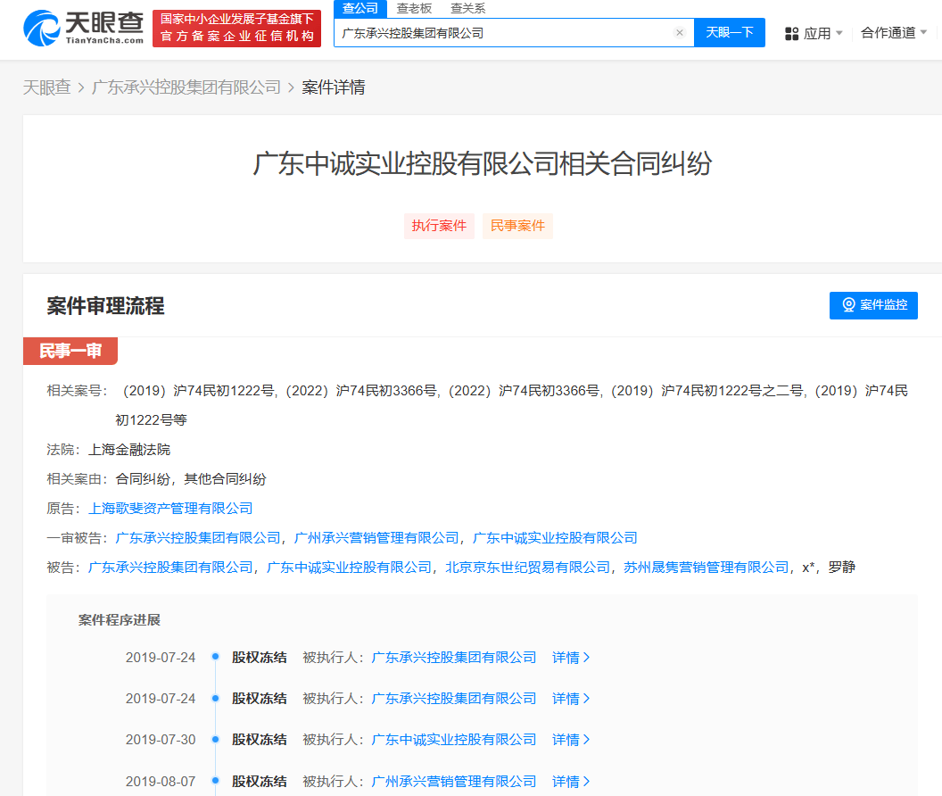Open 详情 for 2019-07-30 entry
Screen dimensions: 942x796
(571, 740)
